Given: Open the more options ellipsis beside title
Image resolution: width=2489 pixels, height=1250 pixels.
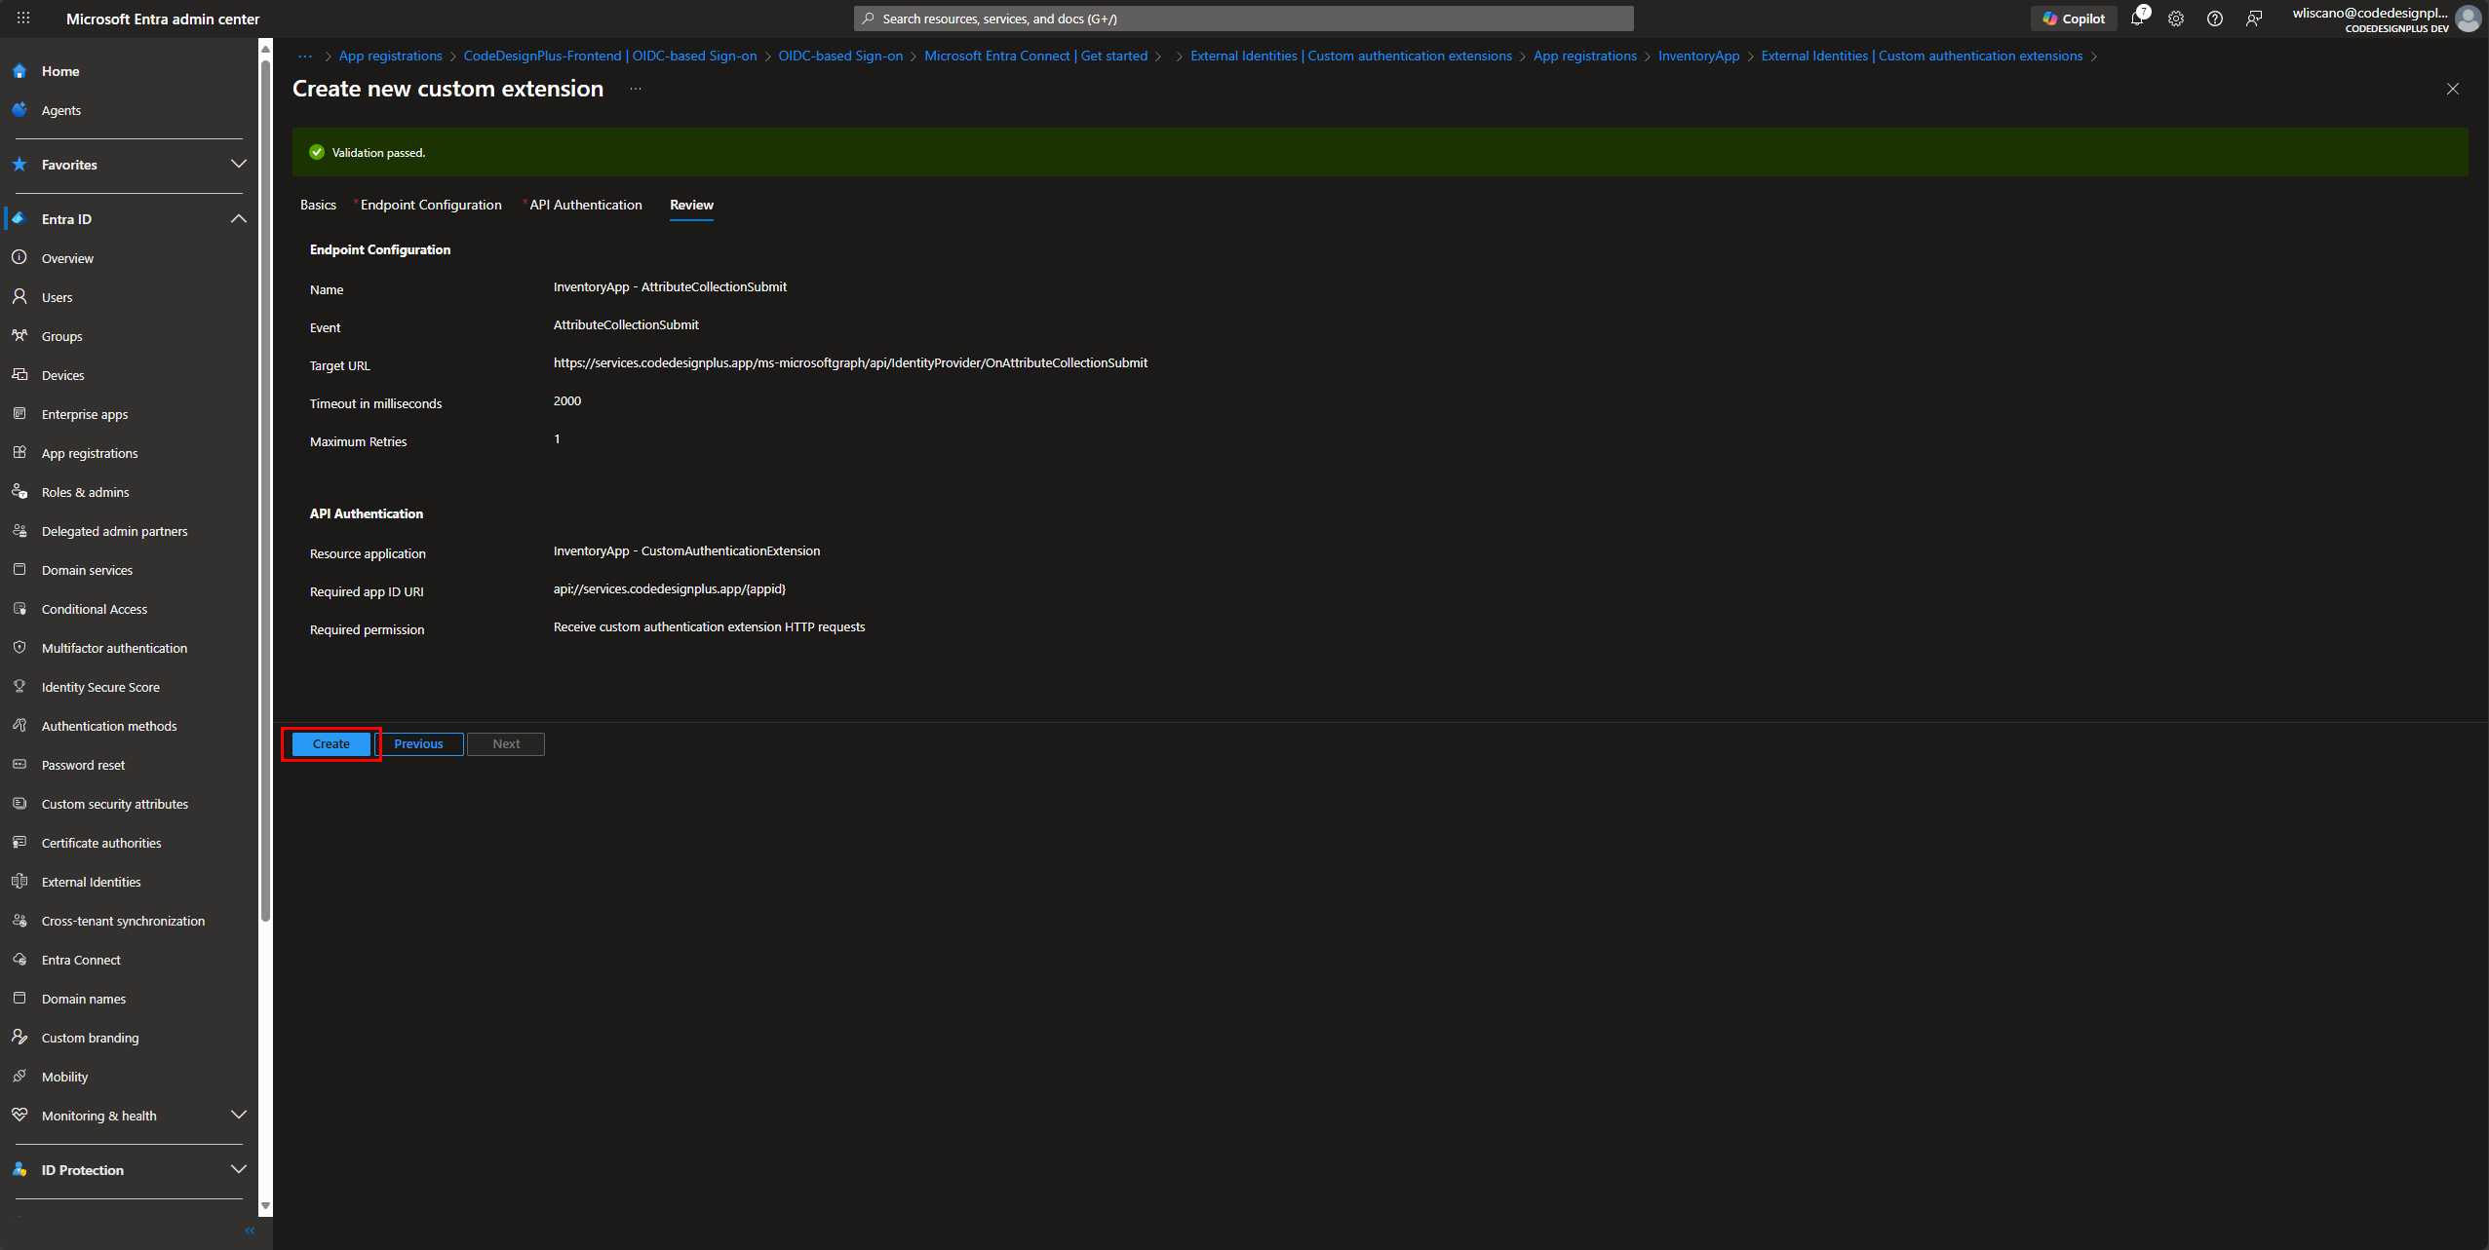Looking at the screenshot, I should click(636, 89).
